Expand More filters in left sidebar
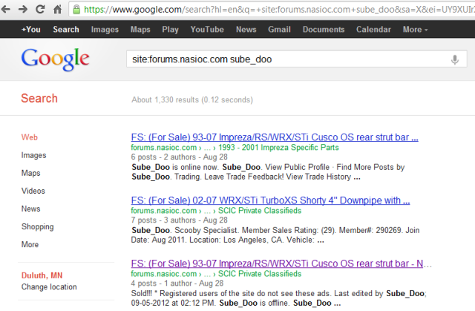 pos(30,244)
